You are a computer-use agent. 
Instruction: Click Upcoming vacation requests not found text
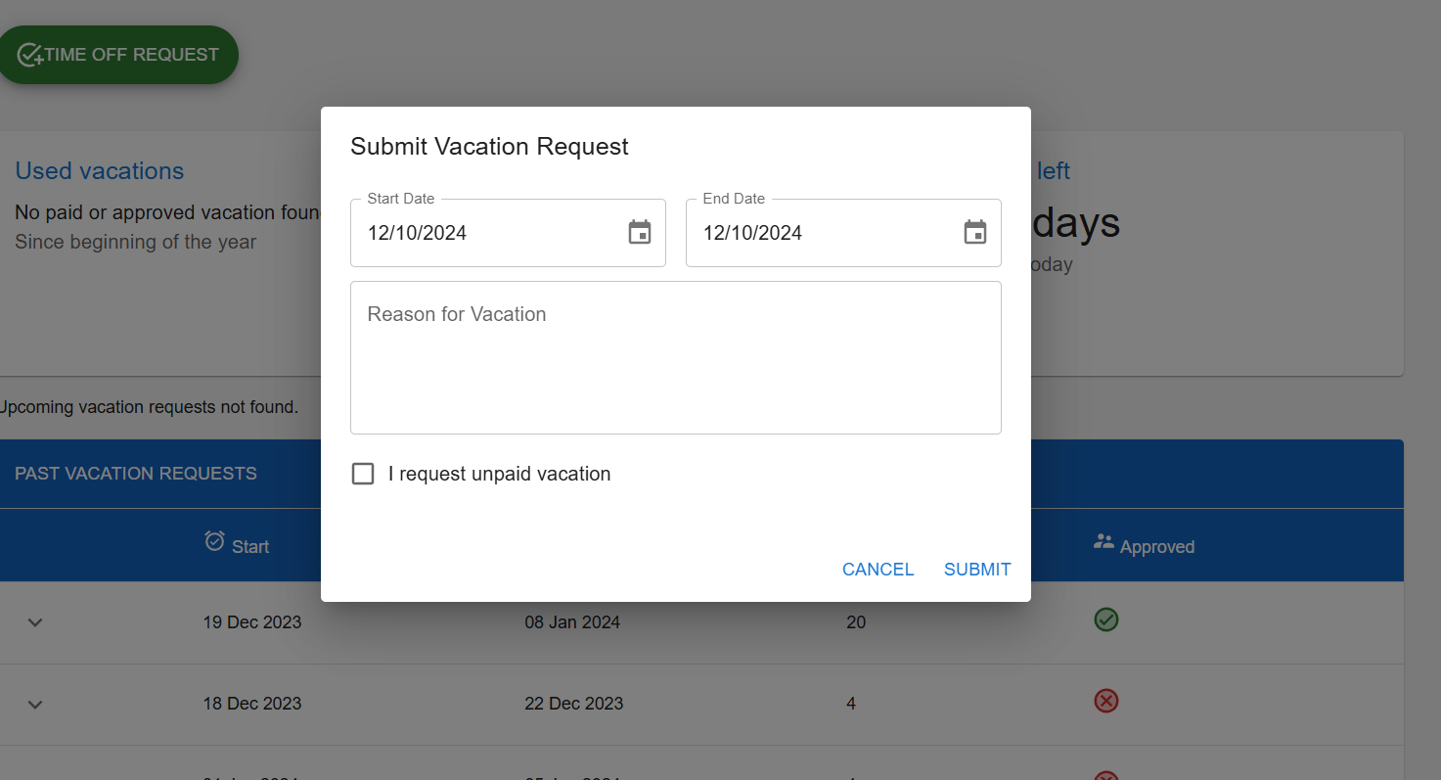[148, 407]
